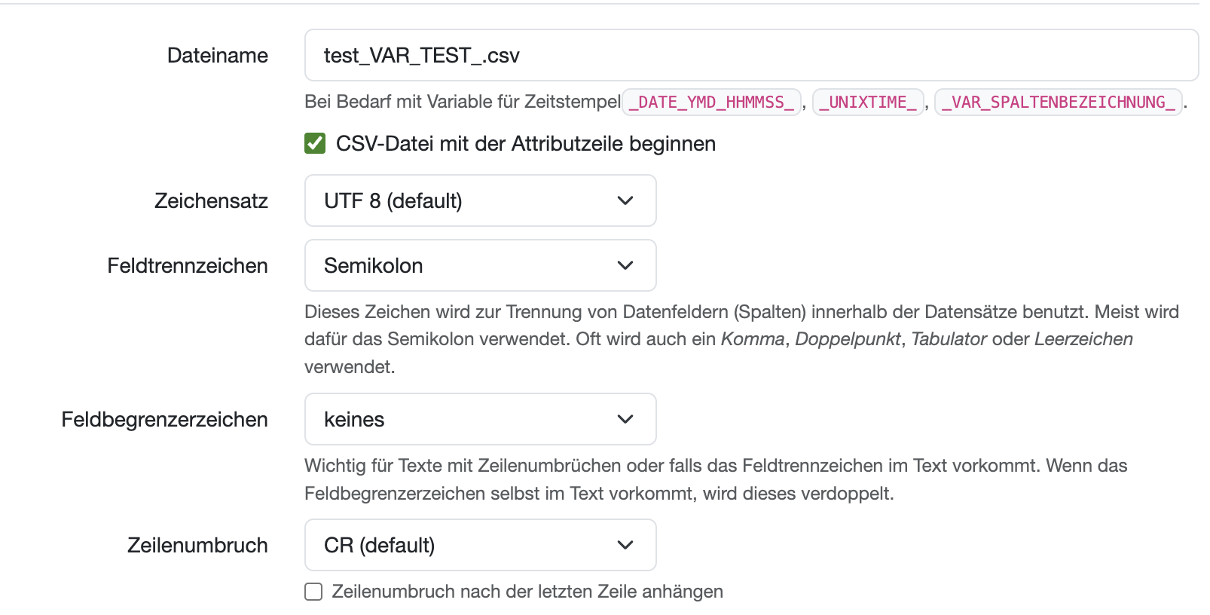This screenshot has width=1210, height=615.
Task: Select the _UNIXTIME_ variable tag
Action: (868, 102)
